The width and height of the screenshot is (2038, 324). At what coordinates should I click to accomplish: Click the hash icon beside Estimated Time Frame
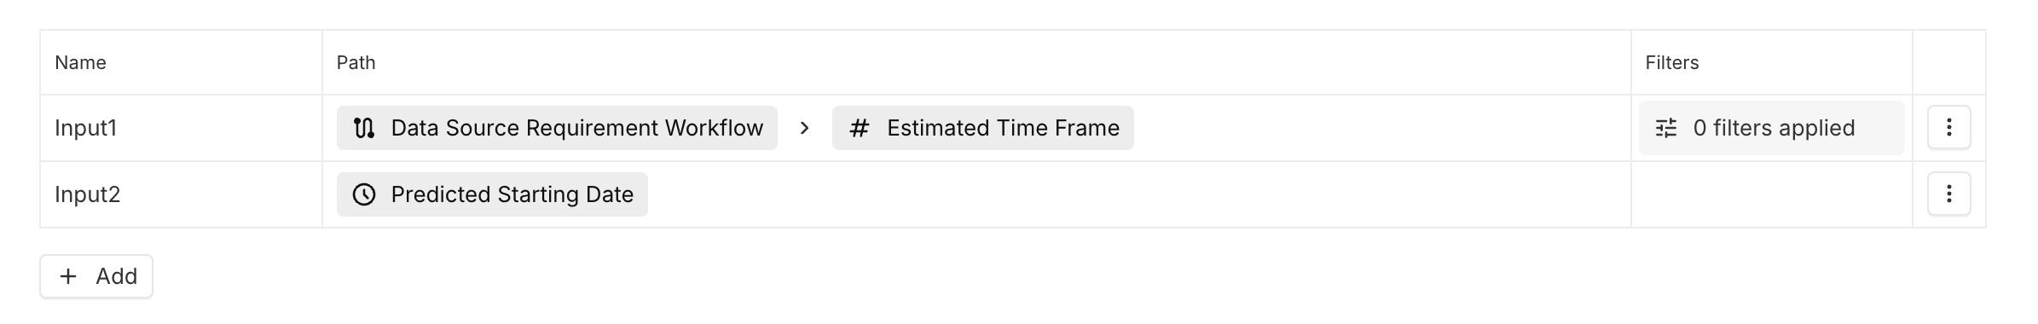[x=860, y=128]
